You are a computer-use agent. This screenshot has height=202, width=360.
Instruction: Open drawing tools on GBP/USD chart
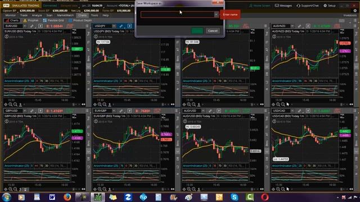pos(32,111)
